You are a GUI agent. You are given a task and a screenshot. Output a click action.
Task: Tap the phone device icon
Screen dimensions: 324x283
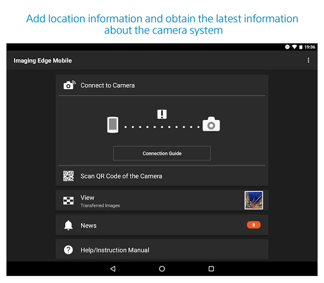tap(113, 125)
